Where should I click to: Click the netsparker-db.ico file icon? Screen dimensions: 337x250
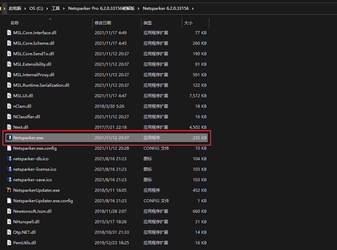click(x=9, y=159)
